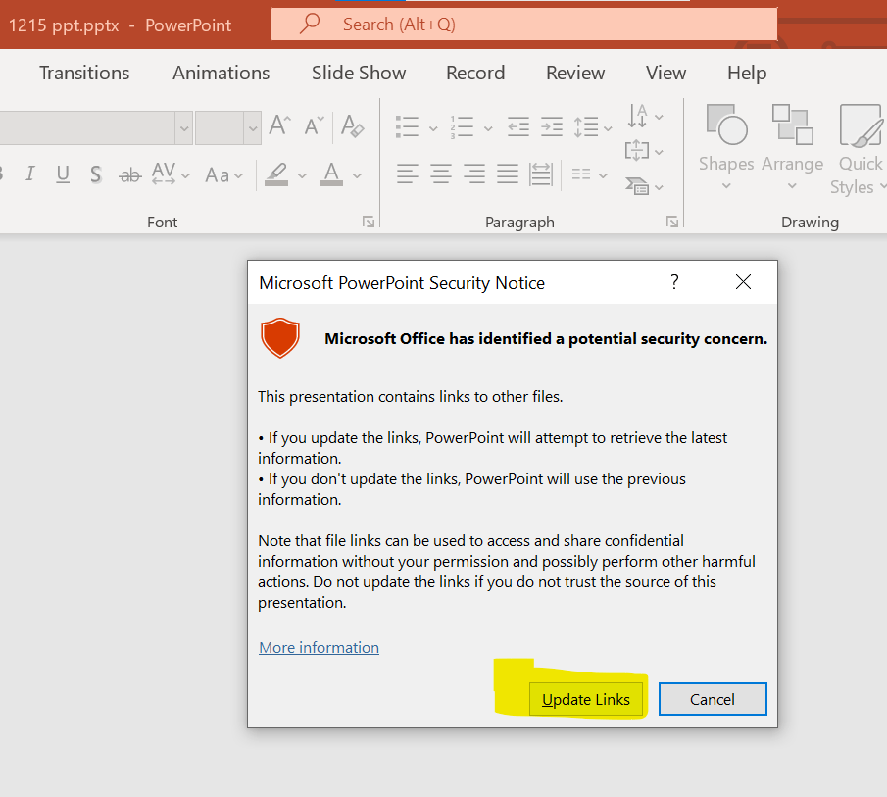Toggle Italic formatting
The height and width of the screenshot is (797, 887).
click(30, 174)
